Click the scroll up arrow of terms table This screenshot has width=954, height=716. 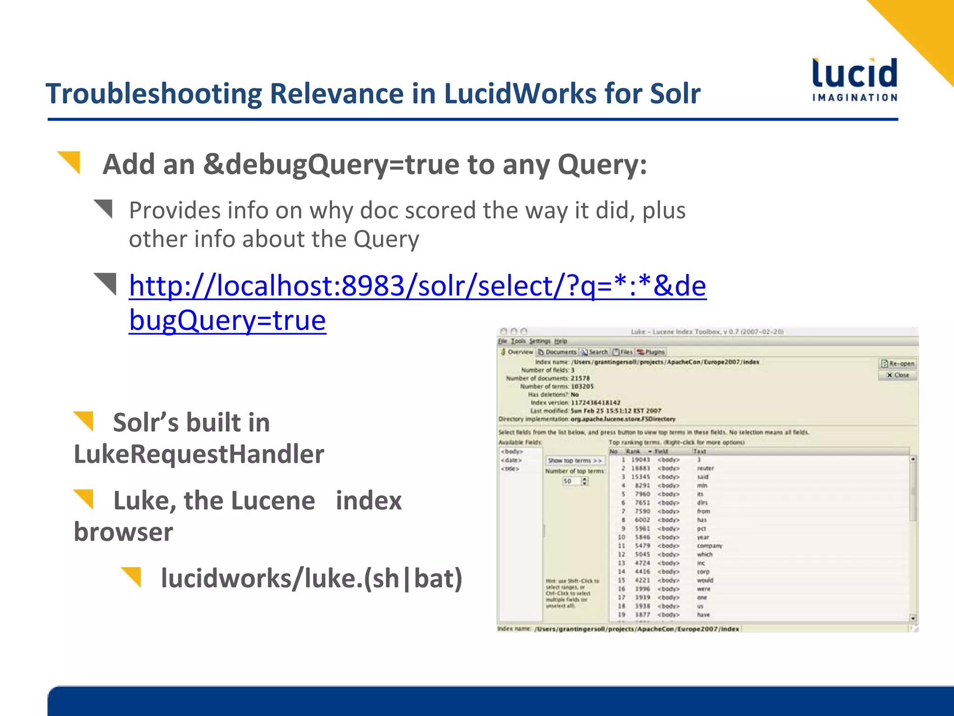[x=913, y=459]
